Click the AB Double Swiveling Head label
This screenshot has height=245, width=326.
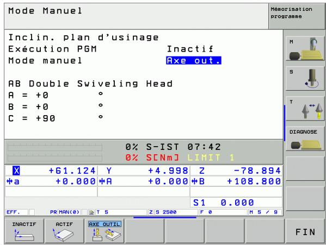coord(90,84)
